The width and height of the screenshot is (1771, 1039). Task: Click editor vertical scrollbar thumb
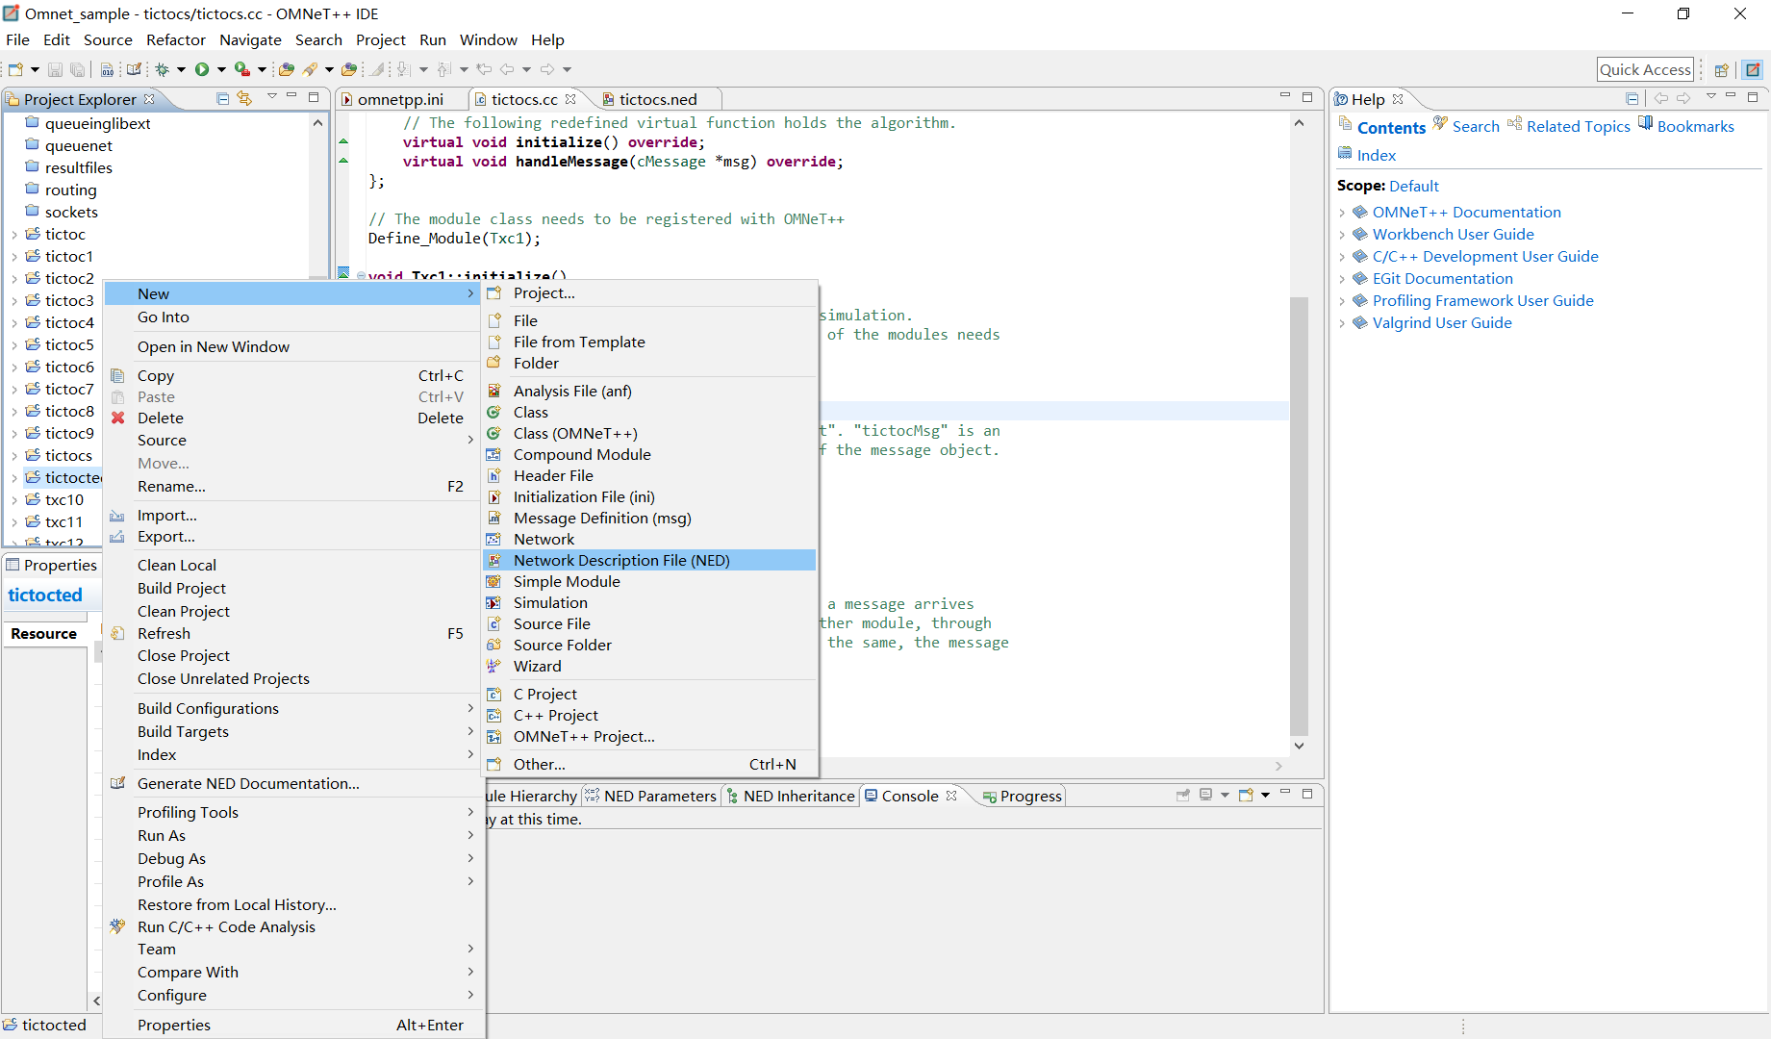(1299, 515)
